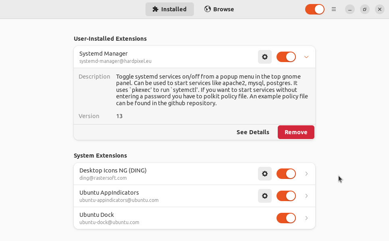Click ubuntu-appindicators@ubuntu.com text
Viewport: 389px width, 241px height.
click(119, 200)
